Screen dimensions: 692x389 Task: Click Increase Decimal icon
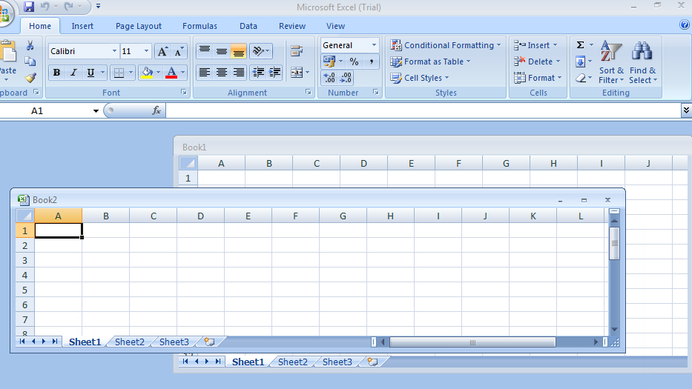click(329, 78)
